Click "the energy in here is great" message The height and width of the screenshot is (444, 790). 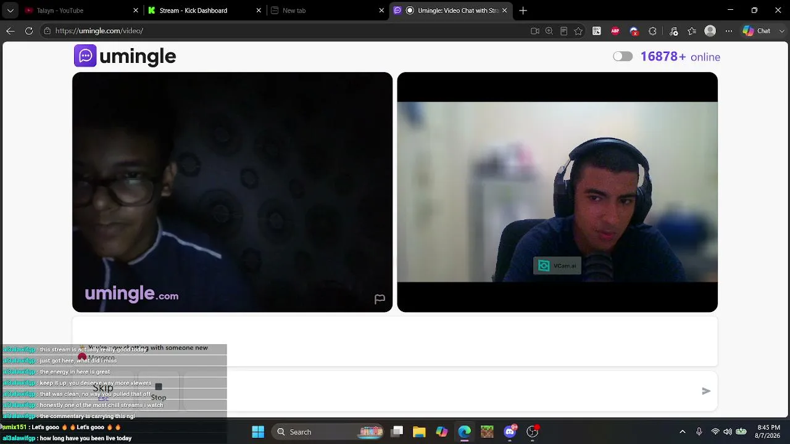click(x=75, y=372)
